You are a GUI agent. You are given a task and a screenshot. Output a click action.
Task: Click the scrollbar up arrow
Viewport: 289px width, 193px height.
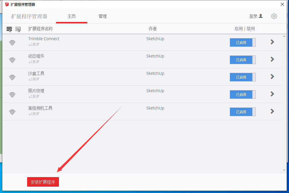coord(284,36)
